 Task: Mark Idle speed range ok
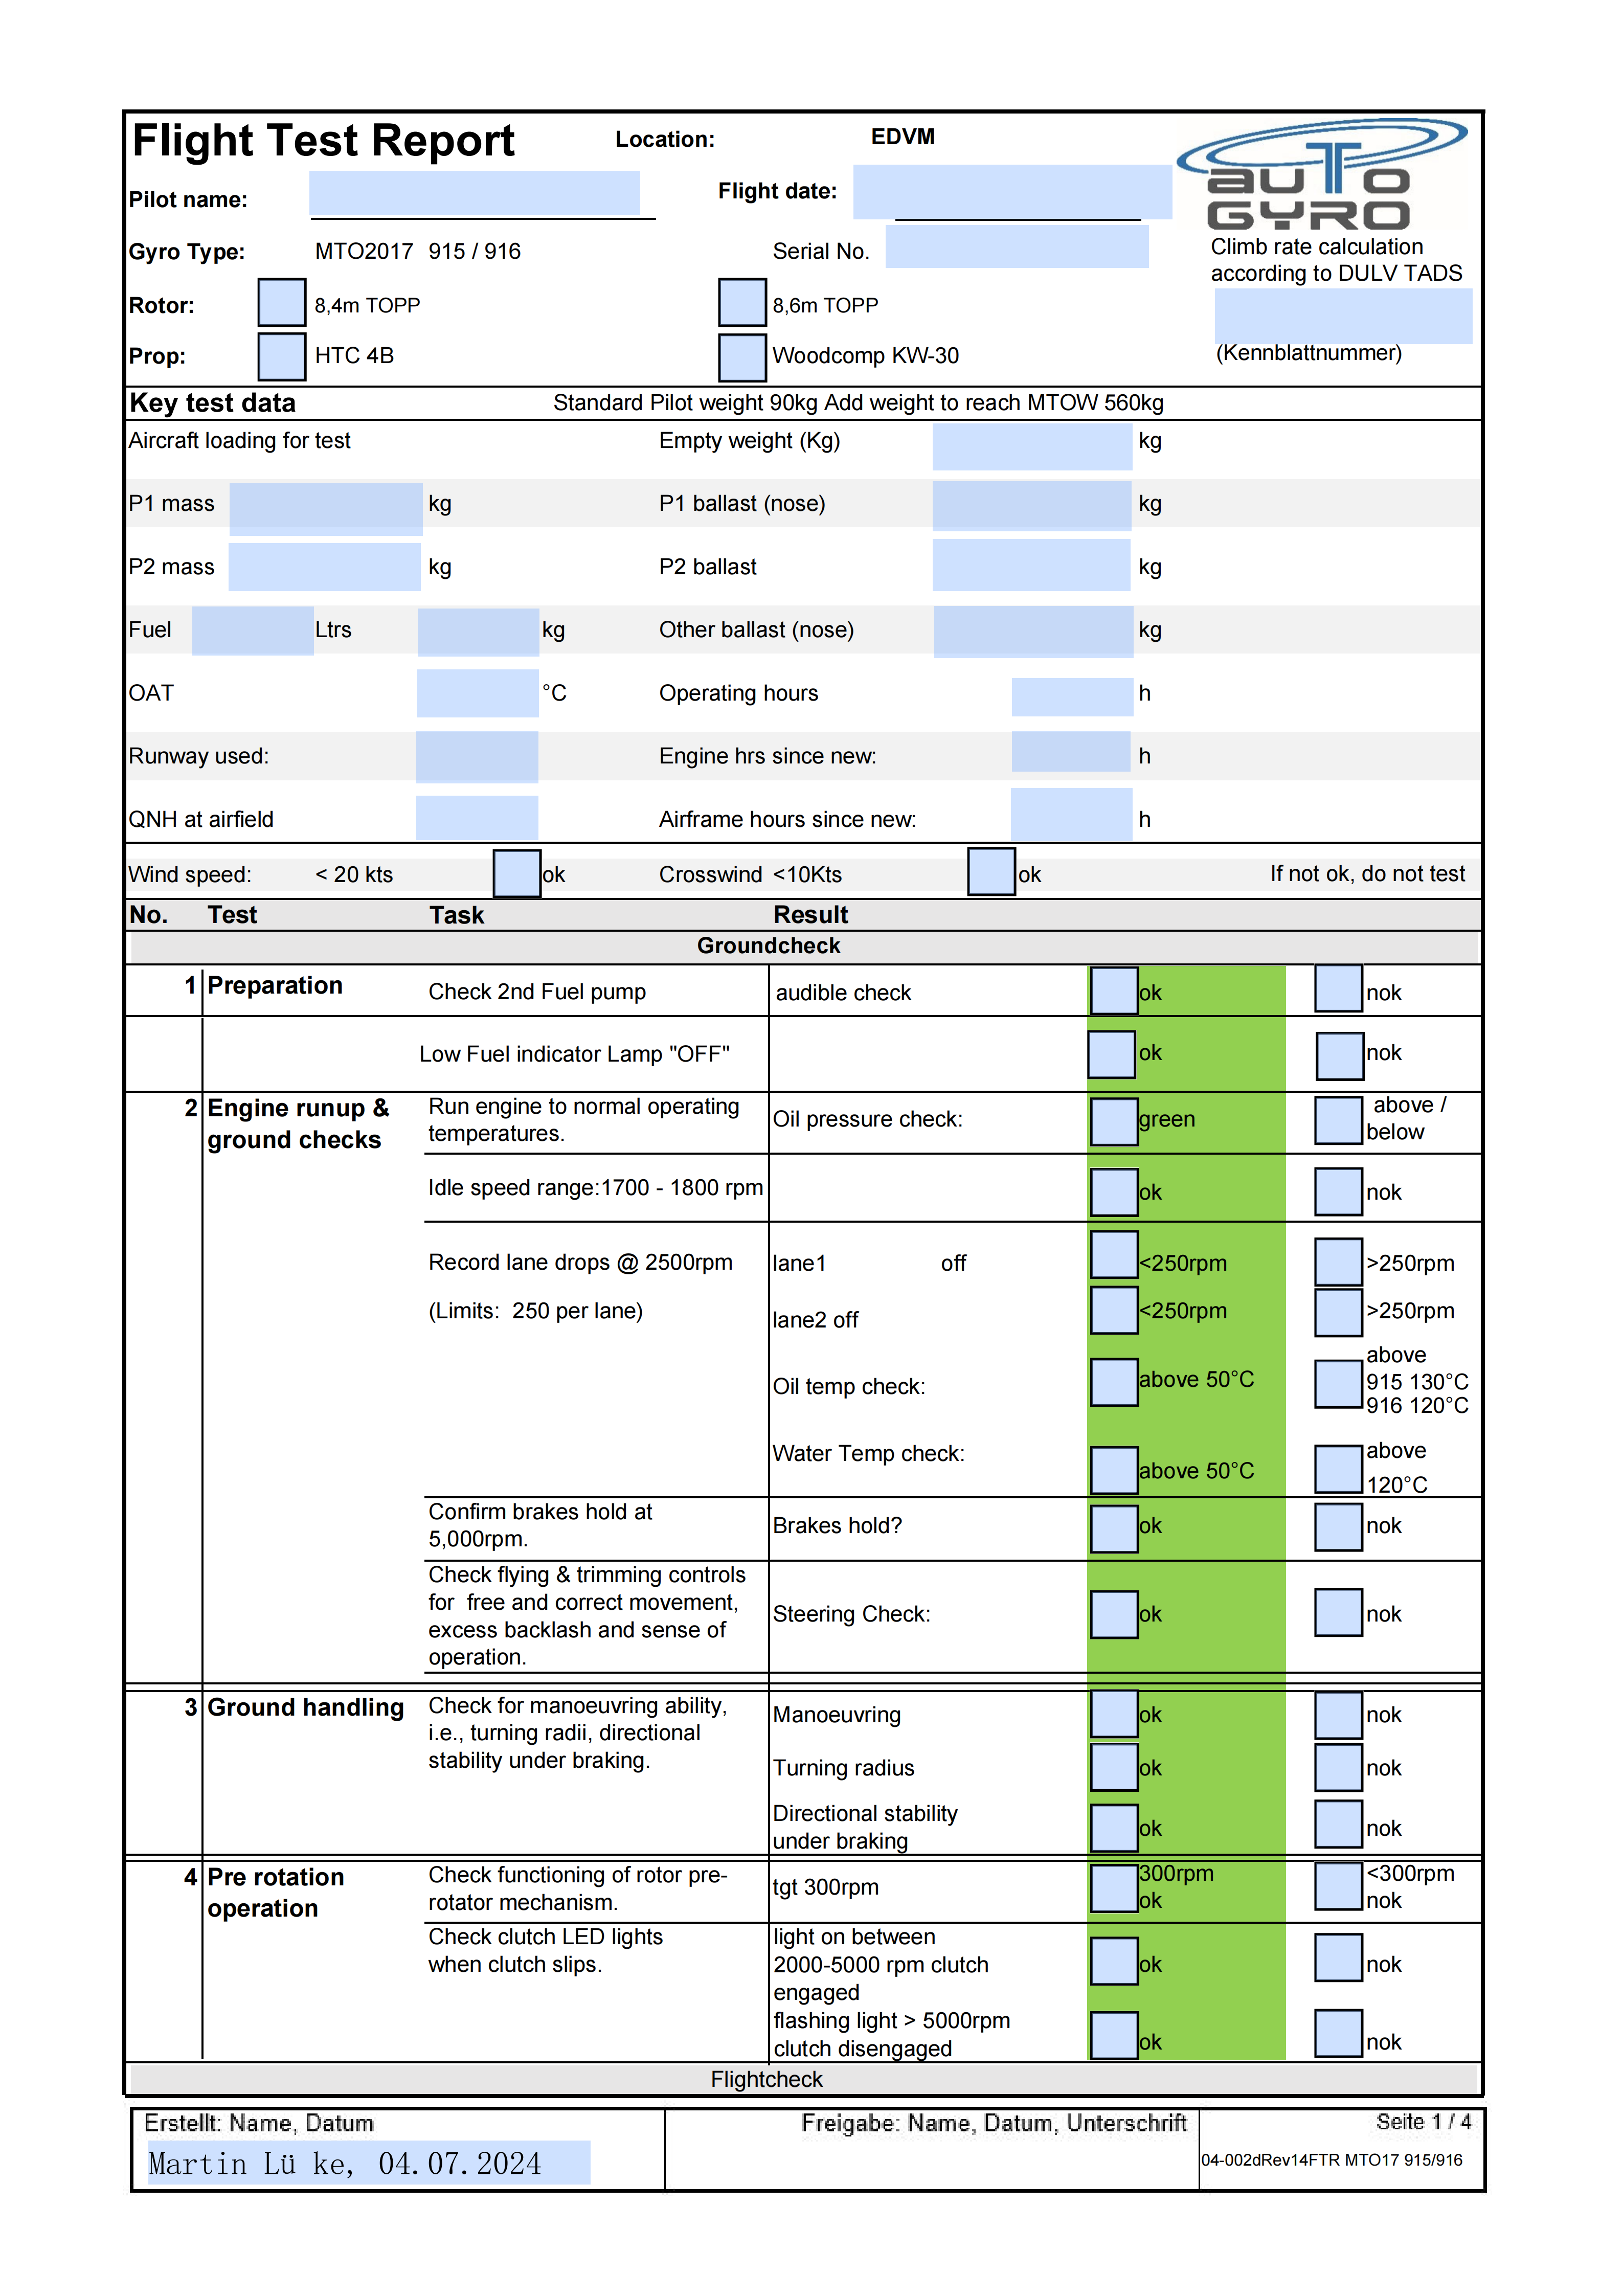point(1114,1193)
